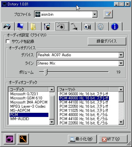Click the edit profile pencil icon
Screen dimensions: 132x147
click(x=108, y=14)
